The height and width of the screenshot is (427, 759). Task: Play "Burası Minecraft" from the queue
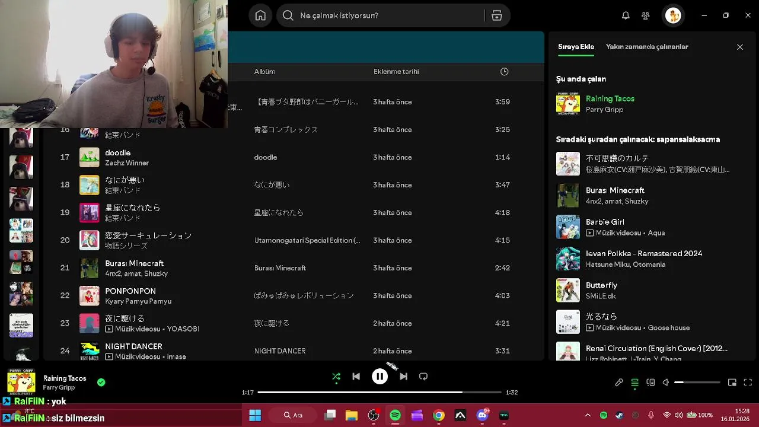coord(652,195)
